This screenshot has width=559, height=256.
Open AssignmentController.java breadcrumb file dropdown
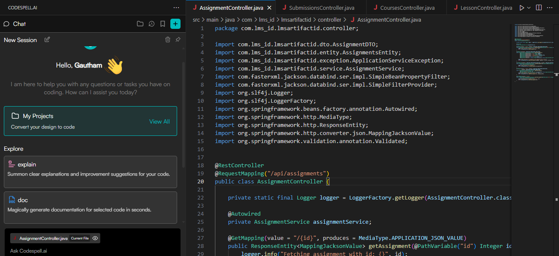point(389,20)
